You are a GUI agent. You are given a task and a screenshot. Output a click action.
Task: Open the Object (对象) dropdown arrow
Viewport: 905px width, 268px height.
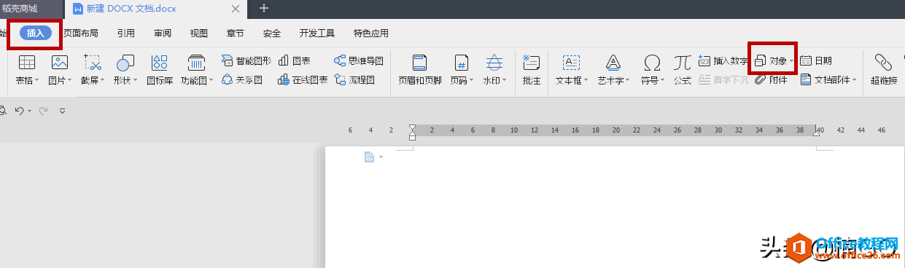(x=792, y=61)
